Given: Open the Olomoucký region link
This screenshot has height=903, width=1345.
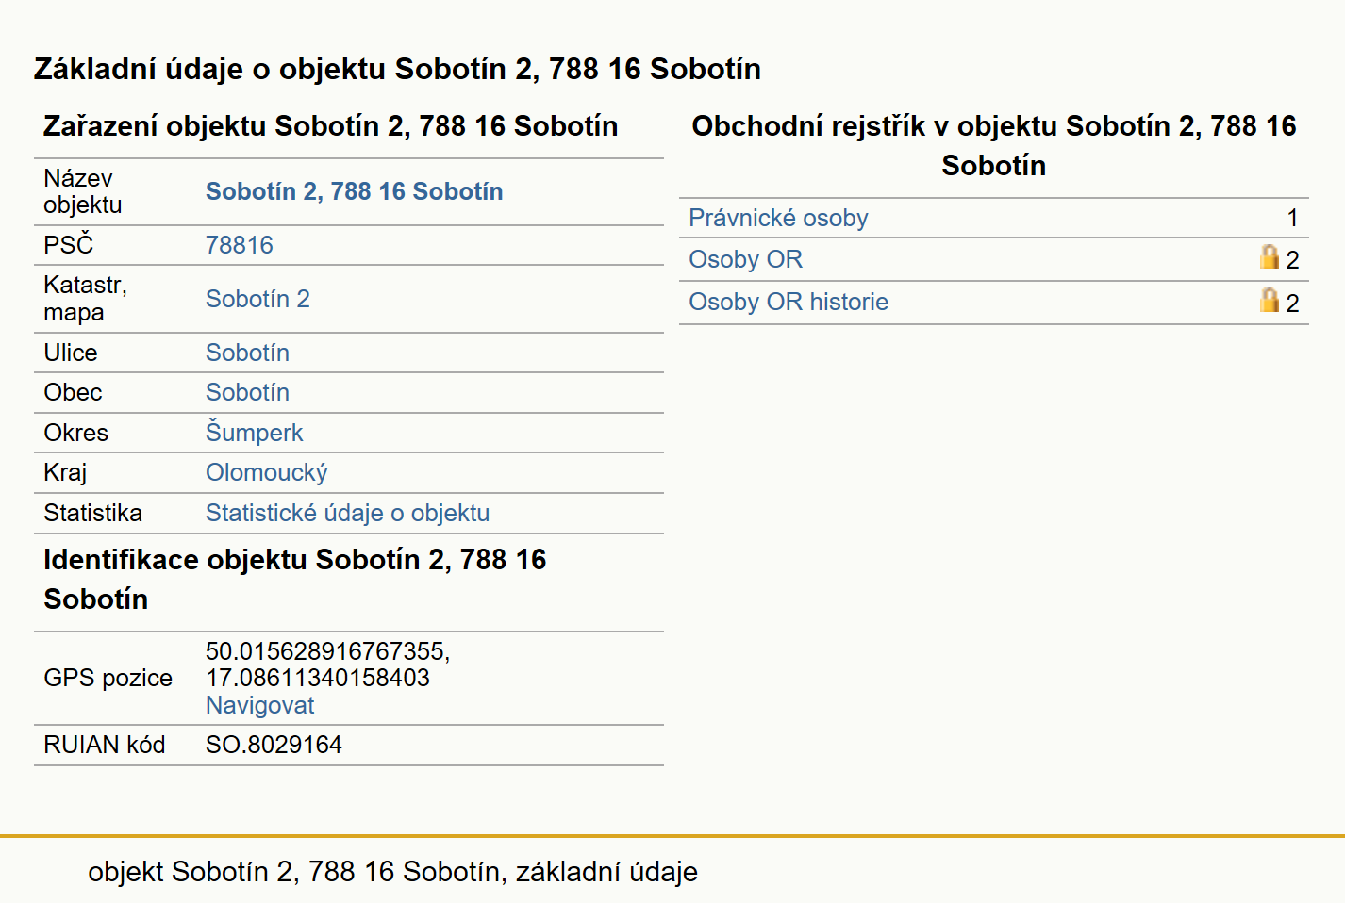Looking at the screenshot, I should coord(267,472).
